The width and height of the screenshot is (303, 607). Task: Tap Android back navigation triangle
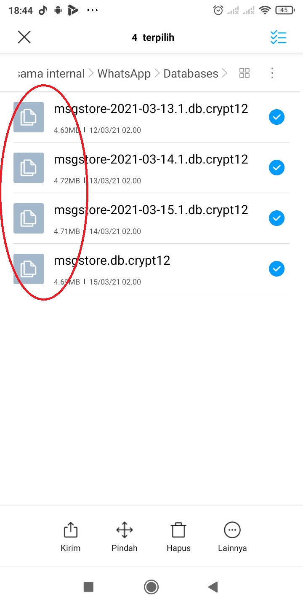pos(213,587)
